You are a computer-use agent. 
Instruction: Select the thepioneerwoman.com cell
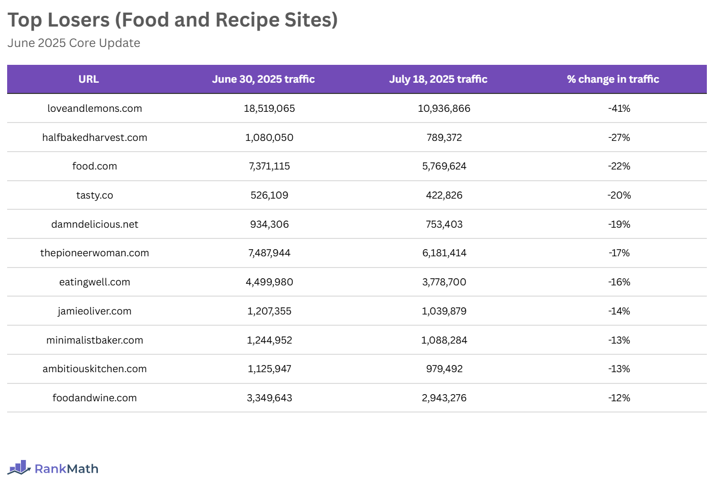[x=95, y=253]
